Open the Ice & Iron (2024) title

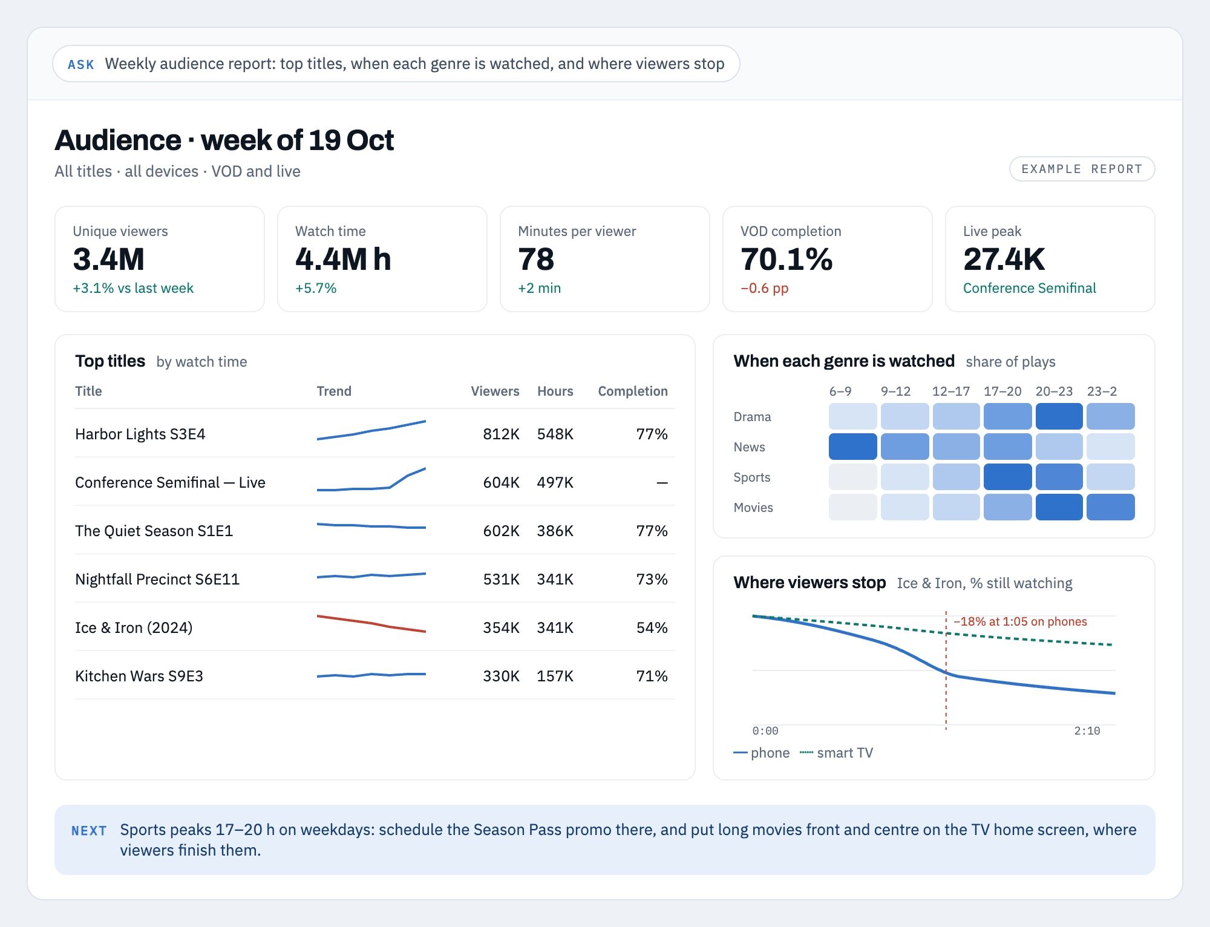[x=134, y=627]
